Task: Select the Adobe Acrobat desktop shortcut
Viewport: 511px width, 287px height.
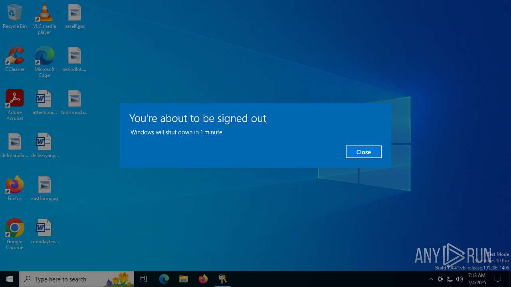Action: pyautogui.click(x=15, y=105)
